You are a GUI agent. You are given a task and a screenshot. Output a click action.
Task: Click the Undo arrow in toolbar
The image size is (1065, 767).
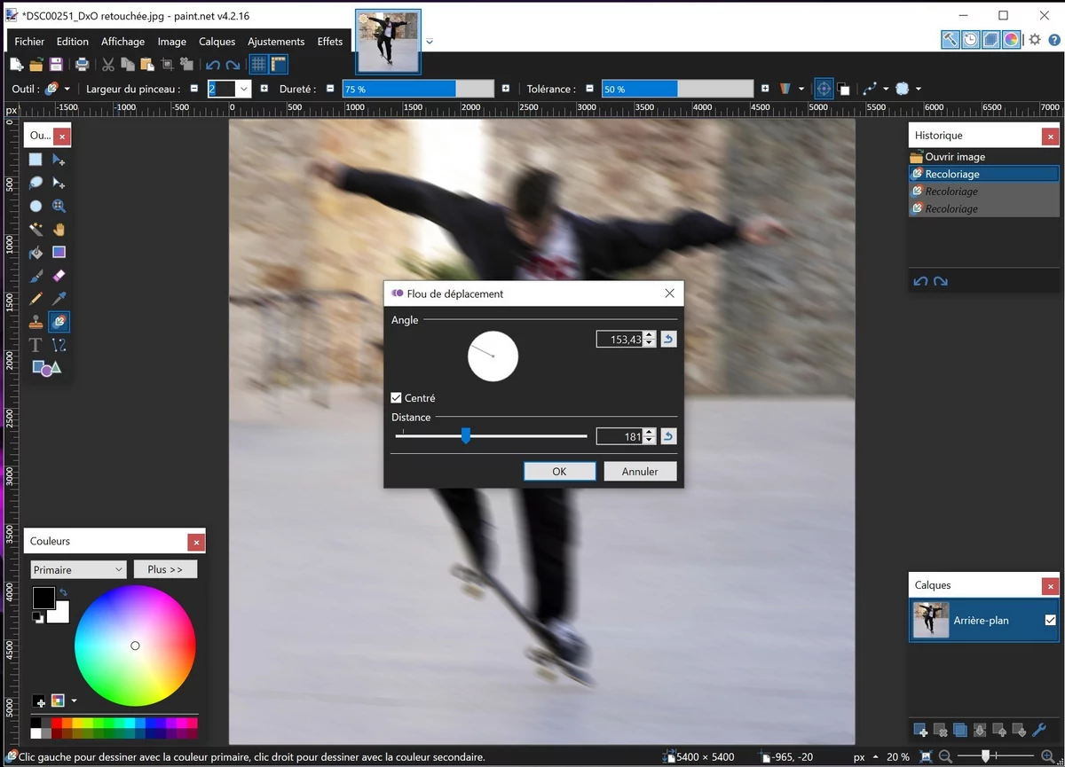point(212,64)
